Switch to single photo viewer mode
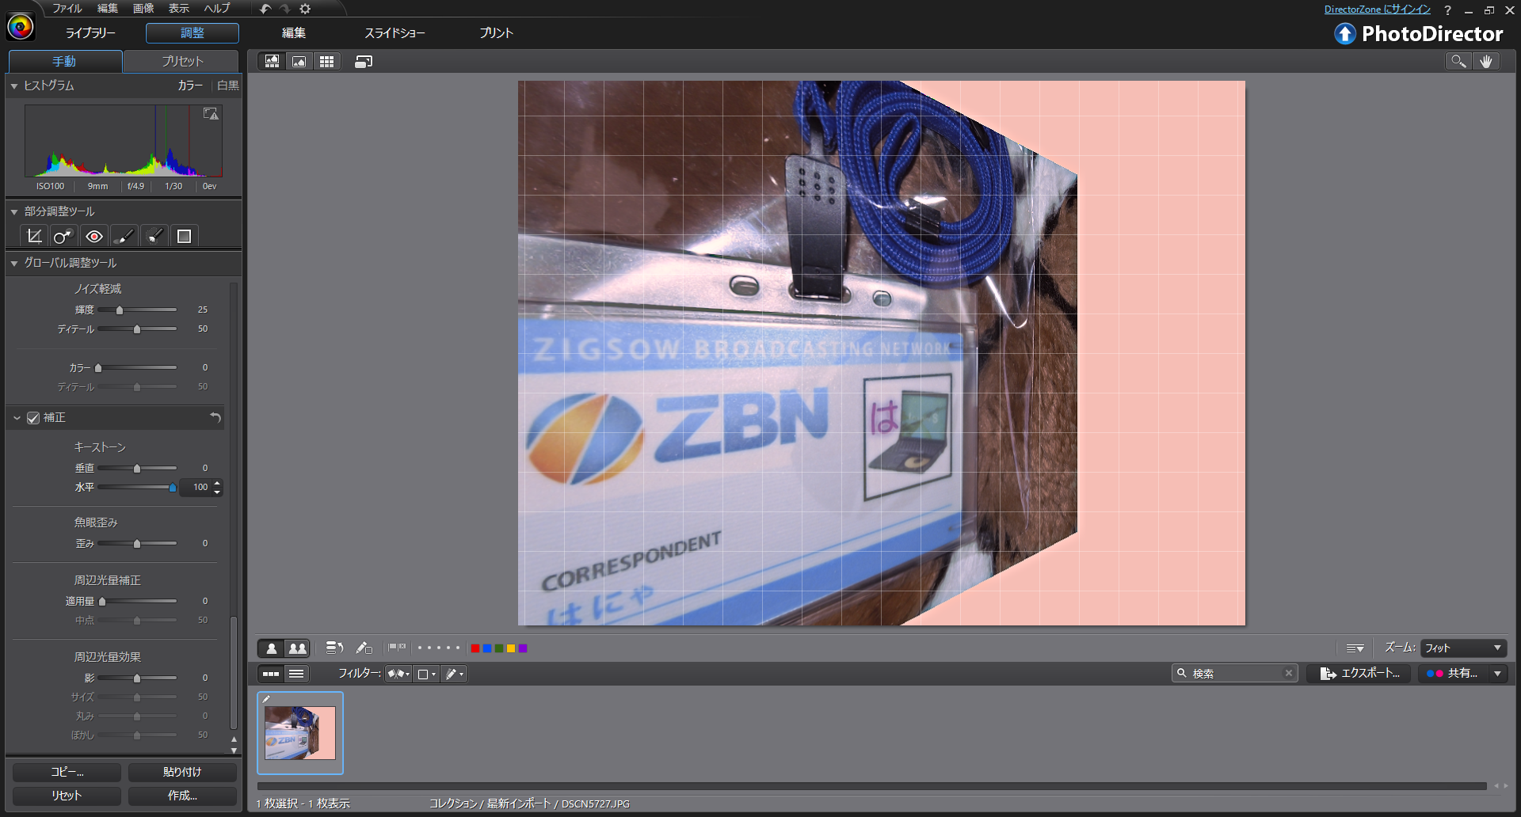Viewport: 1521px width, 817px height. 299,61
